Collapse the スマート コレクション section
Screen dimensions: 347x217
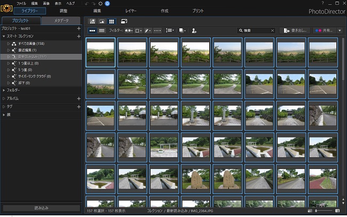pos(4,36)
